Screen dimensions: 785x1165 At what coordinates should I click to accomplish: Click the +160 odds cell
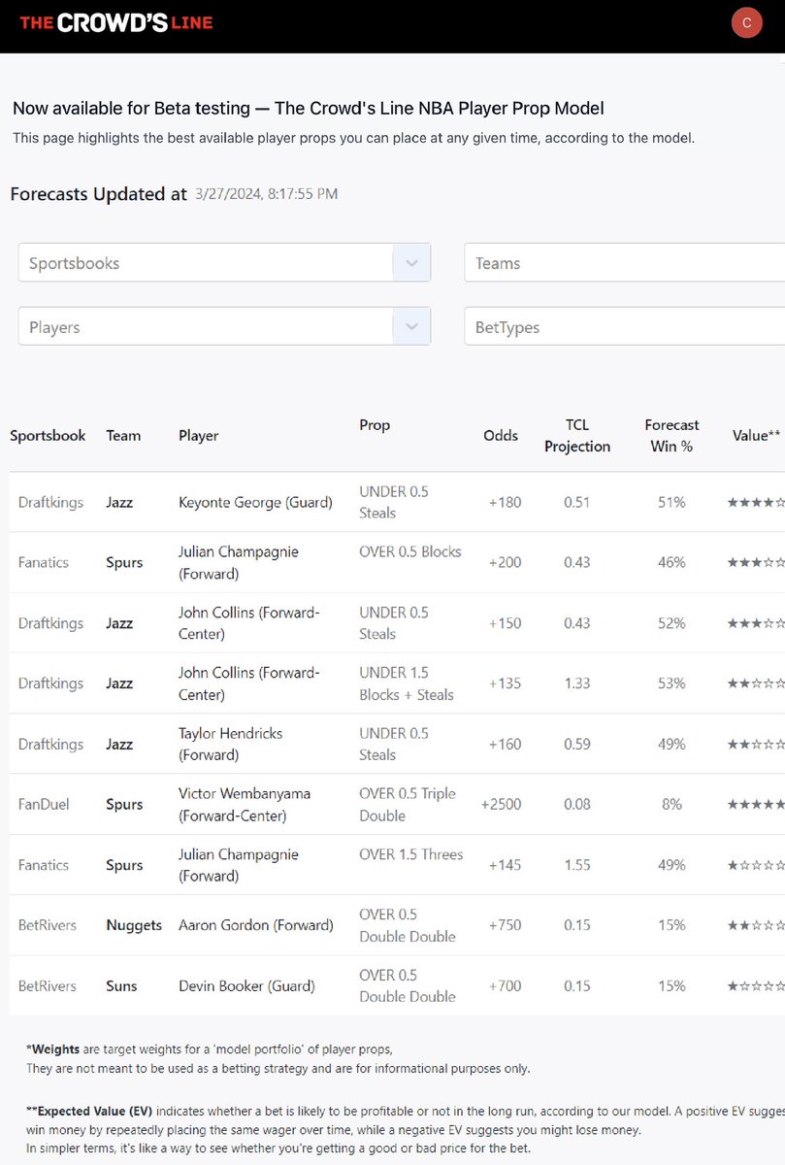click(505, 745)
